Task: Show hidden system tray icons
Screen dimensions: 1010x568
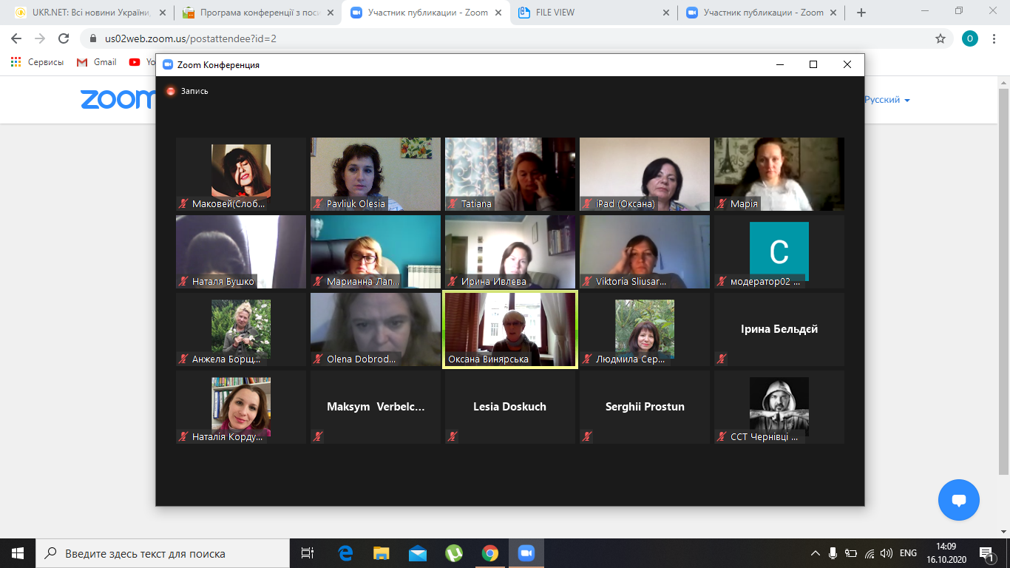Action: pos(816,553)
